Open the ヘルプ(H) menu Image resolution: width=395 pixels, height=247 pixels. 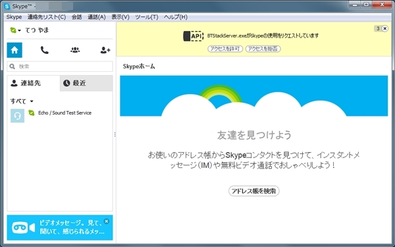pyautogui.click(x=176, y=17)
